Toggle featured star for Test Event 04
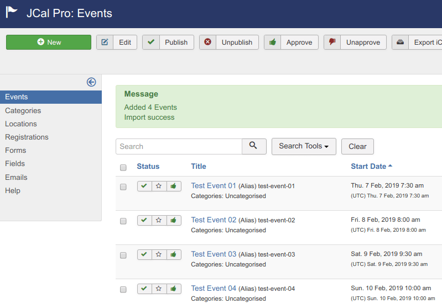This screenshot has width=442, height=304. tap(159, 289)
